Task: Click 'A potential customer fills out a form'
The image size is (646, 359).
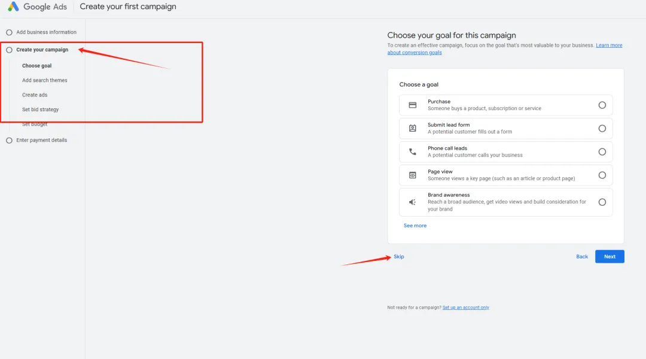Action: pyautogui.click(x=470, y=132)
